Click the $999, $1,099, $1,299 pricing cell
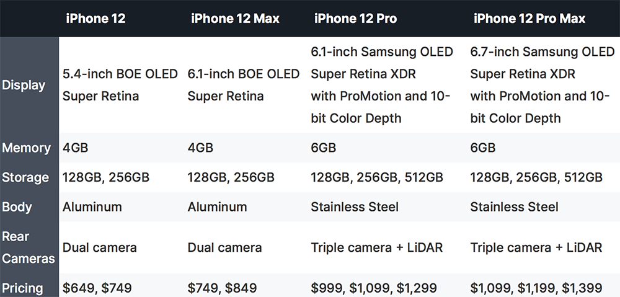620x297 pixels. [x=374, y=288]
